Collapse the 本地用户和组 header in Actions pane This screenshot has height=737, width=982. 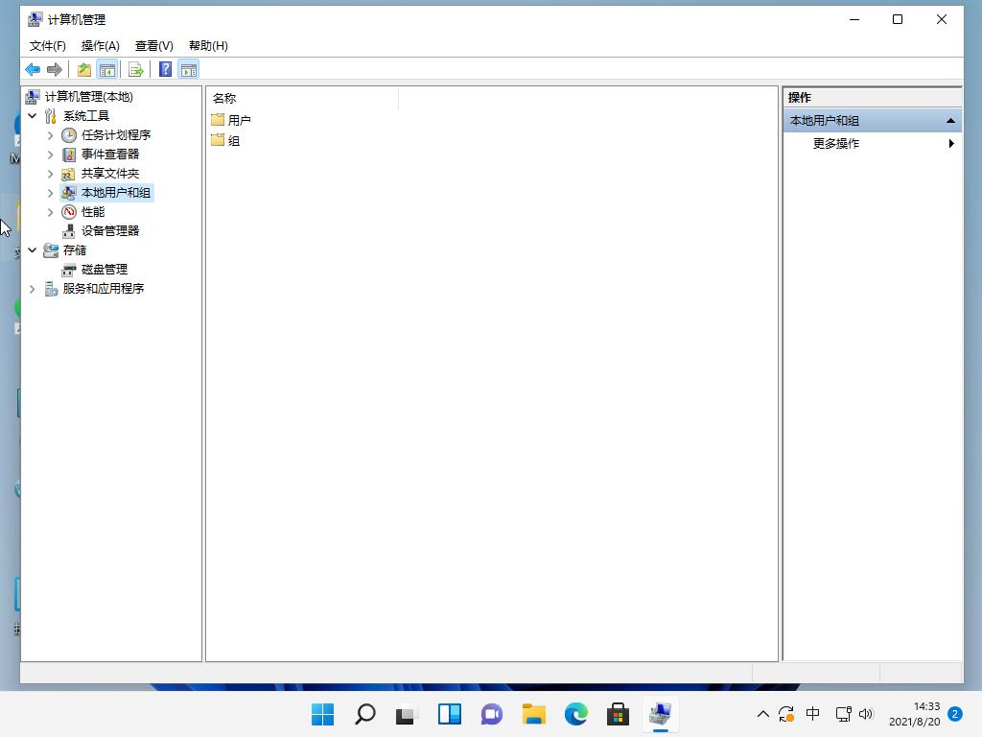click(x=949, y=120)
